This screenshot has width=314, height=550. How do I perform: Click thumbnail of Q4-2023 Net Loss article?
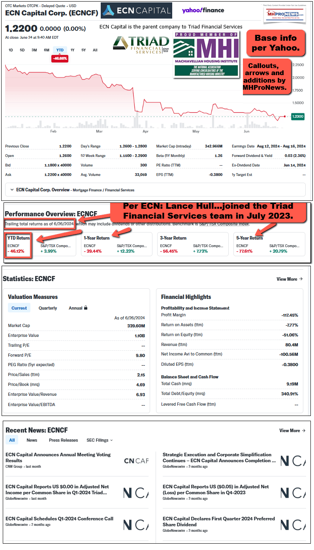coord(293,493)
